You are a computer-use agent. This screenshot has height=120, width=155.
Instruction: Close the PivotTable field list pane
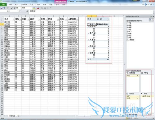(x=153, y=16)
